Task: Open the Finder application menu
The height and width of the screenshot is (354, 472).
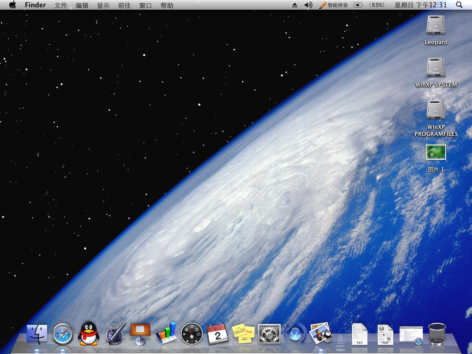Action: [35, 5]
